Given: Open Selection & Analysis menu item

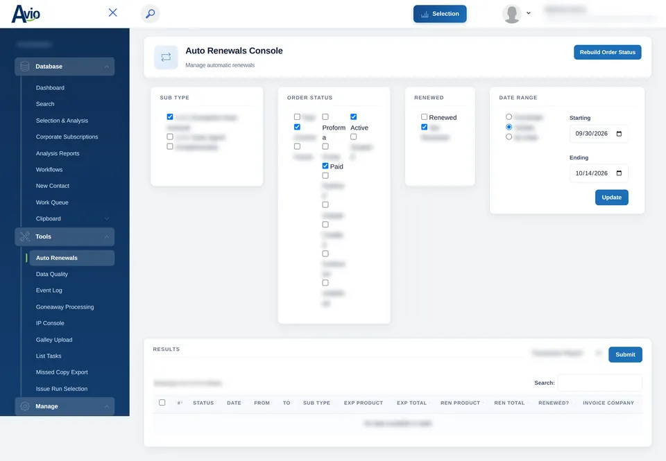Looking at the screenshot, I should coord(62,121).
